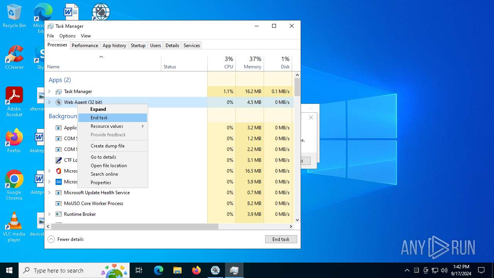Click the Runtime Broker process icon
Screen dimensions: 494x278
[59, 214]
